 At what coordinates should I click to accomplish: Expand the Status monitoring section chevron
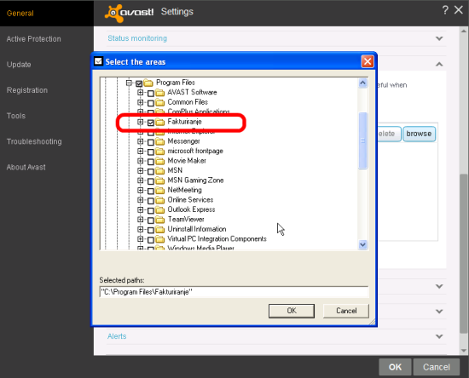pos(439,38)
